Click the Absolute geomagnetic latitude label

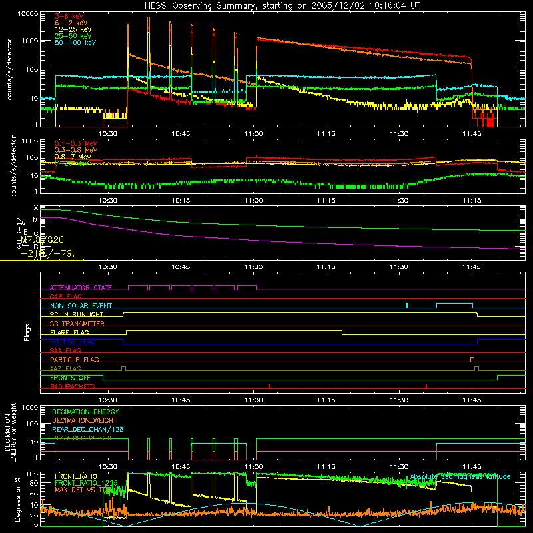click(x=460, y=476)
